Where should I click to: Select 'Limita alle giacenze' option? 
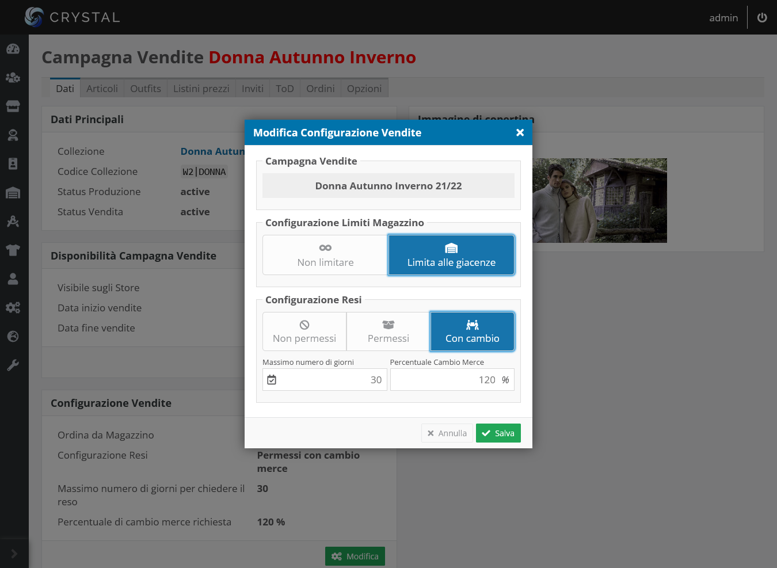451,255
